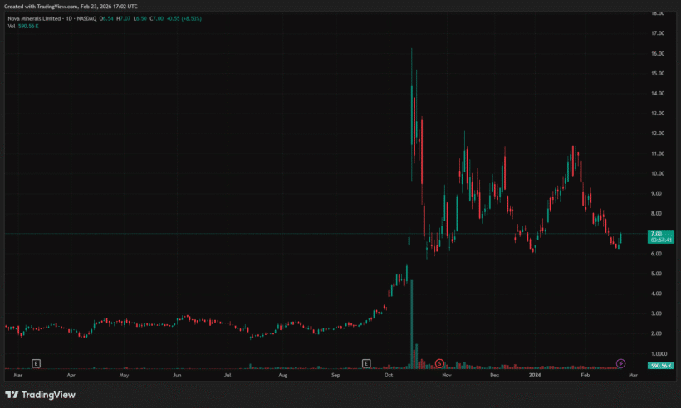Click the green 590.56 K volume axis label
Image resolution: width=681 pixels, height=408 pixels.
coord(660,366)
